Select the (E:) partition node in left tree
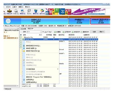The height and width of the screenshot is (93, 114). click(x=11, y=38)
